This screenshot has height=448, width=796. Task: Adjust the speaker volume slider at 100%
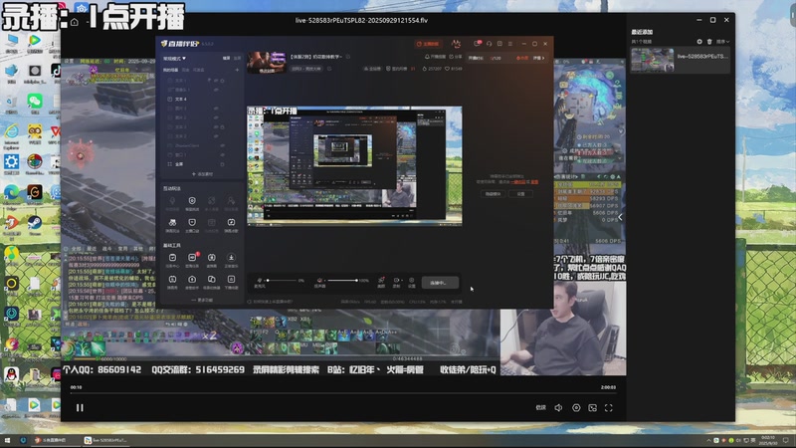click(x=342, y=281)
